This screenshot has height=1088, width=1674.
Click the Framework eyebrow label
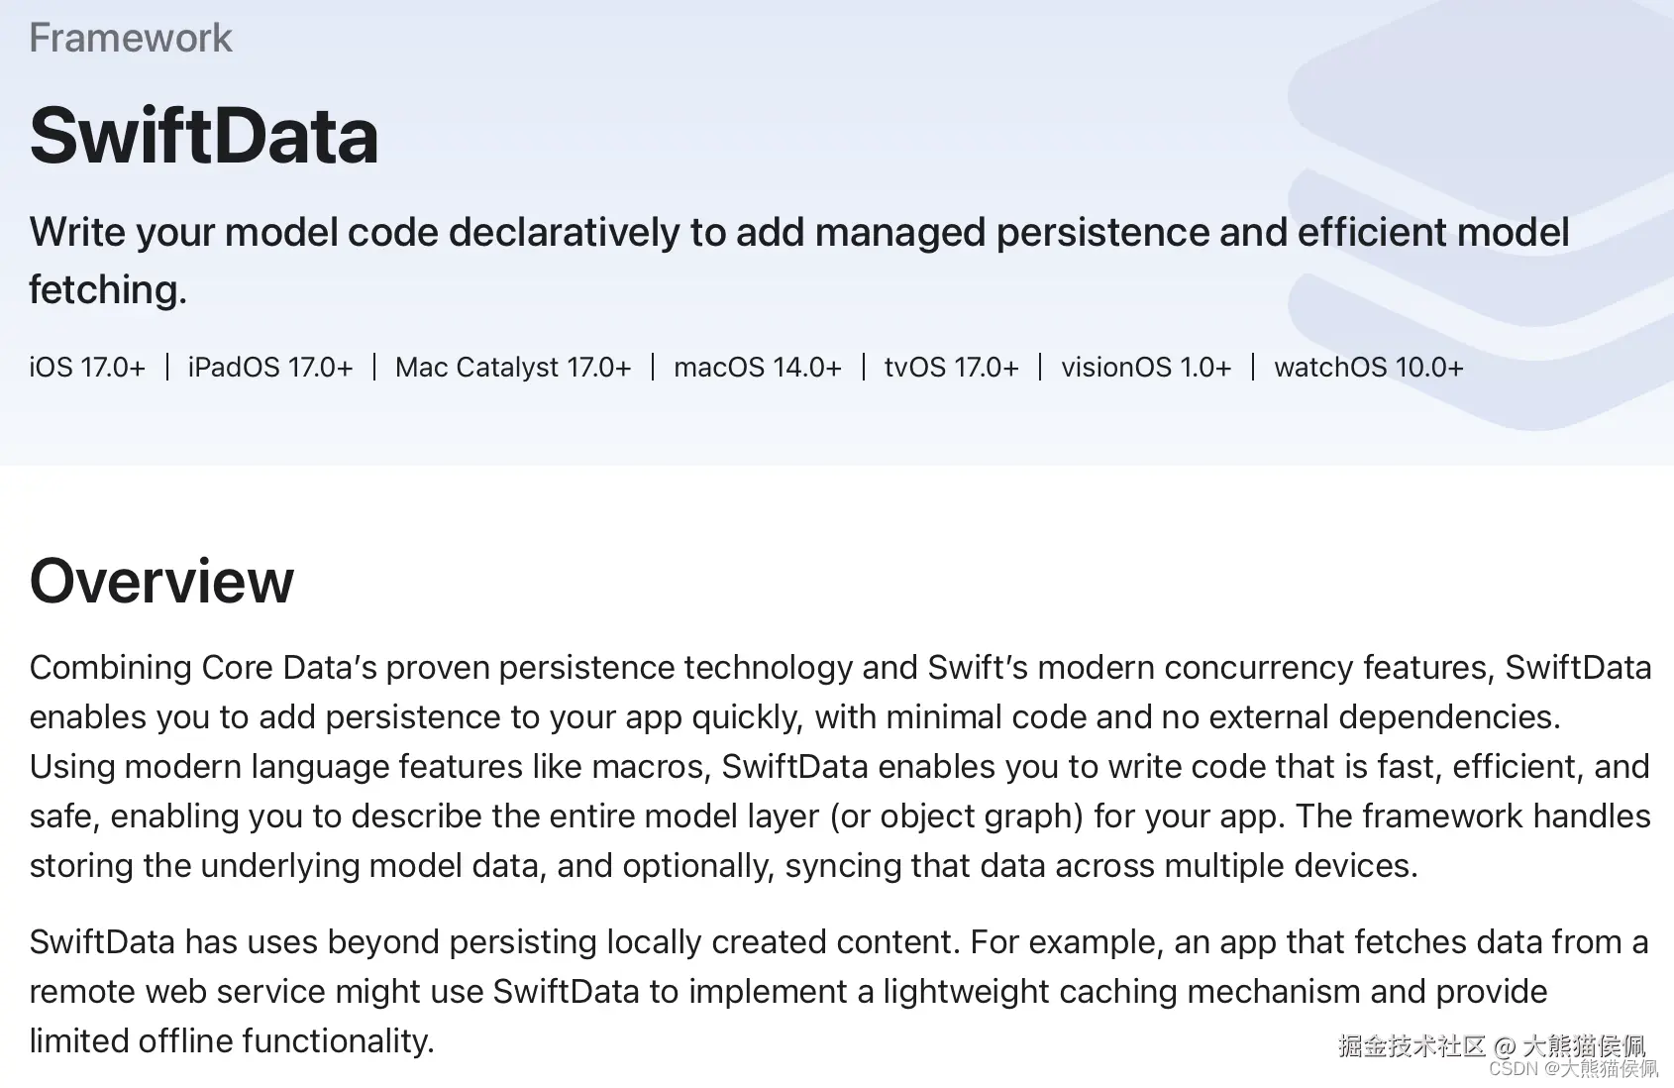coord(131,38)
